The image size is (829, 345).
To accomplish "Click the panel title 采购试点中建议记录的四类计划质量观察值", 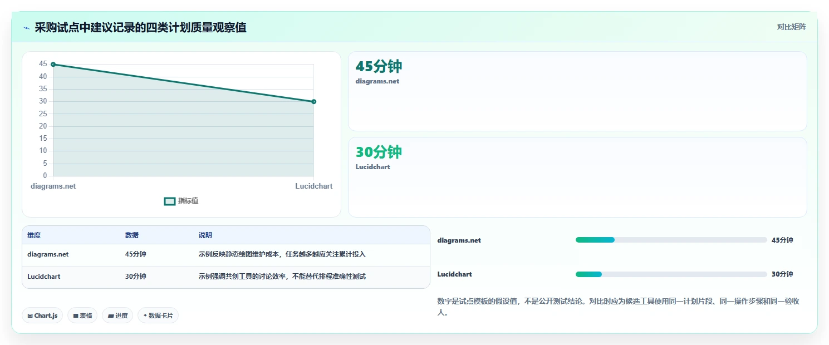I will pyautogui.click(x=140, y=28).
